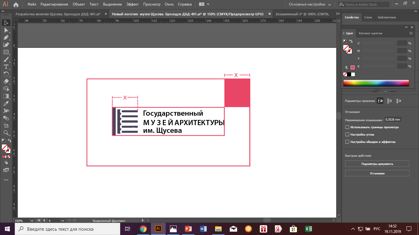Select the Pen tool
Screen dimensions: 419x235
pyautogui.click(x=6, y=38)
